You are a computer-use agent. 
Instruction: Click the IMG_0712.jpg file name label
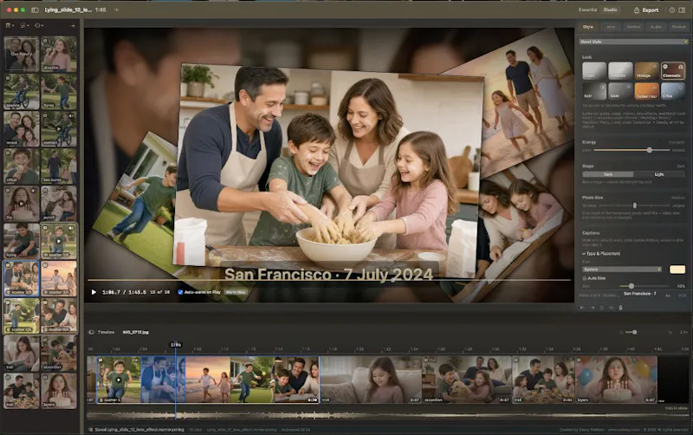pyautogui.click(x=136, y=332)
